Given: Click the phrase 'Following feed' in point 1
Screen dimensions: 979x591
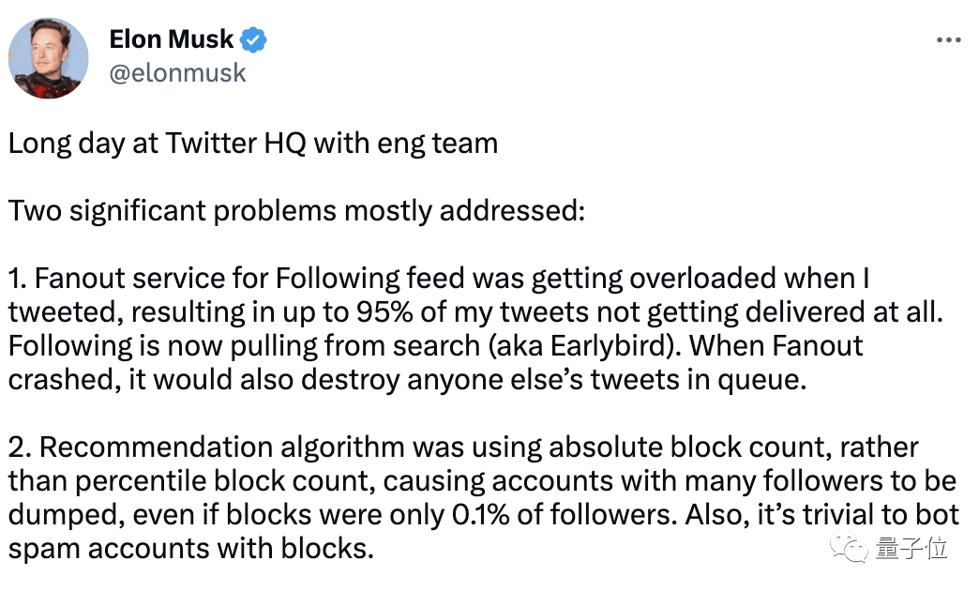Looking at the screenshot, I should point(369,280).
